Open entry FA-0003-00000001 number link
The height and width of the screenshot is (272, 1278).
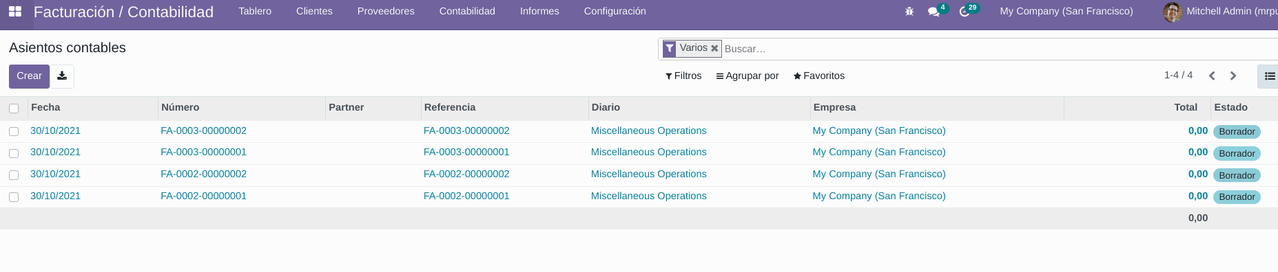pyautogui.click(x=203, y=152)
